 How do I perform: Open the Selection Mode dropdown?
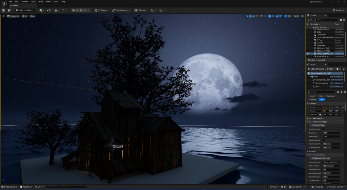point(25,10)
